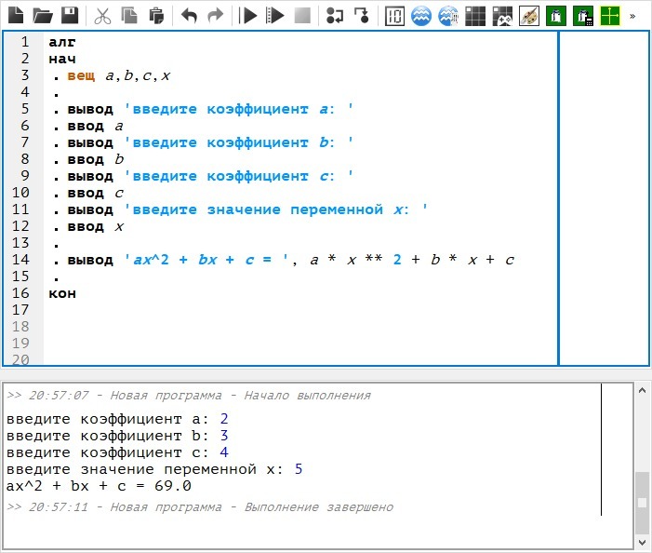Click the Step over icon

(335, 15)
